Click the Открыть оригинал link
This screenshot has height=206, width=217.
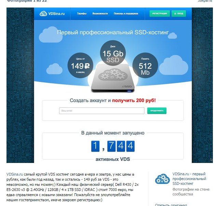pyautogui.click(x=171, y=205)
